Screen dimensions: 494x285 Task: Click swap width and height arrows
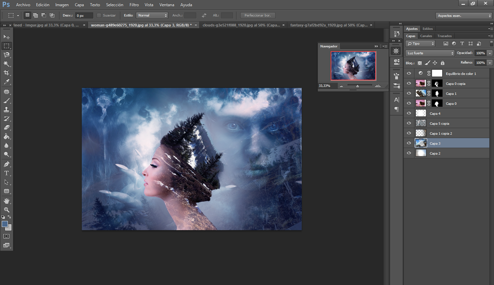pos(204,15)
